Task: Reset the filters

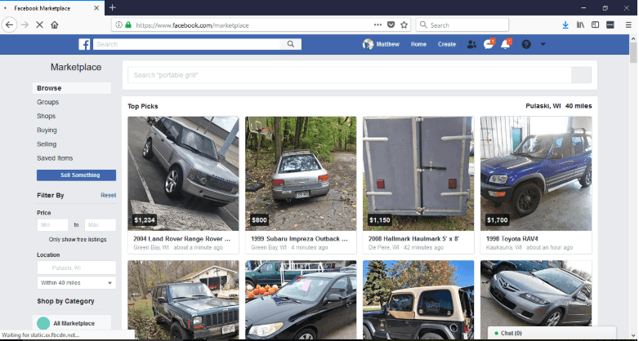Action: click(109, 195)
